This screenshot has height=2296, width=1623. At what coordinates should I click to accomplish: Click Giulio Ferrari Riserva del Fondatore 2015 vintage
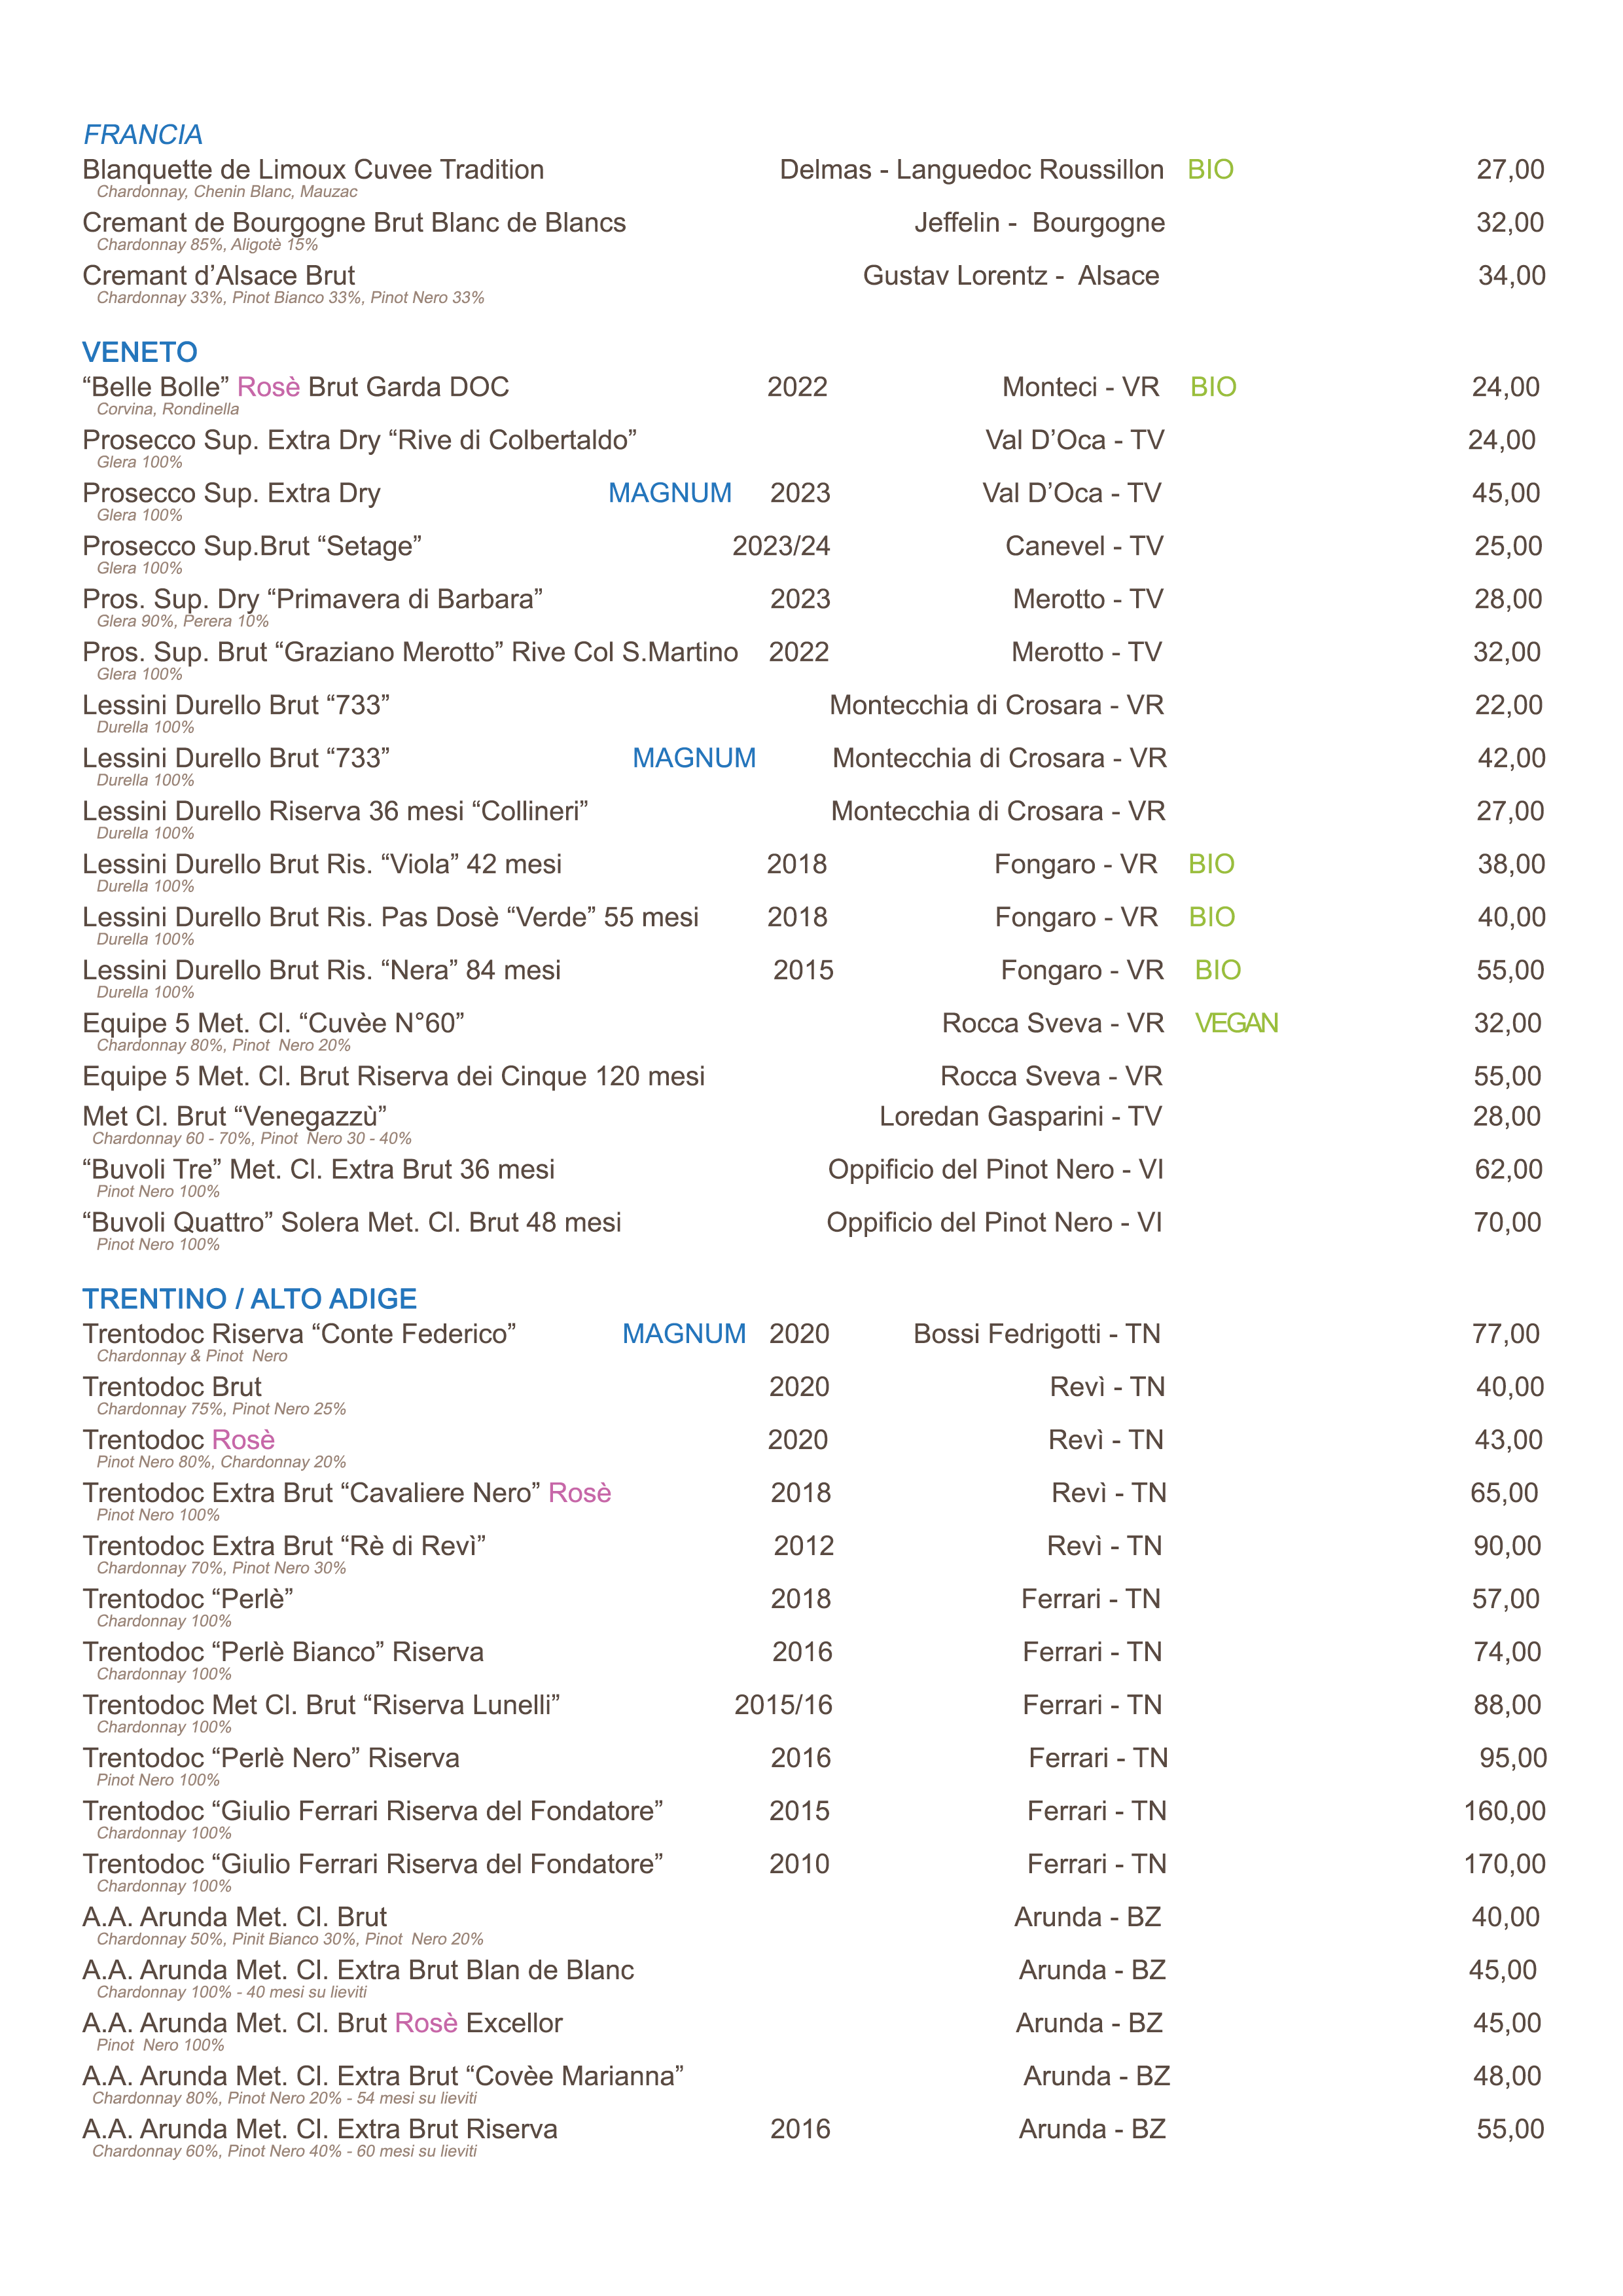[799, 1811]
